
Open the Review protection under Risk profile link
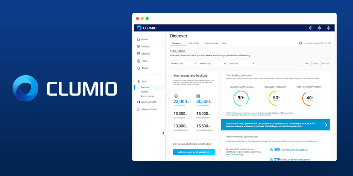point(249,115)
